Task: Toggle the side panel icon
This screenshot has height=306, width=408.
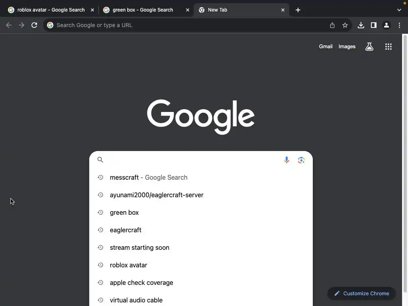Action: point(374,25)
